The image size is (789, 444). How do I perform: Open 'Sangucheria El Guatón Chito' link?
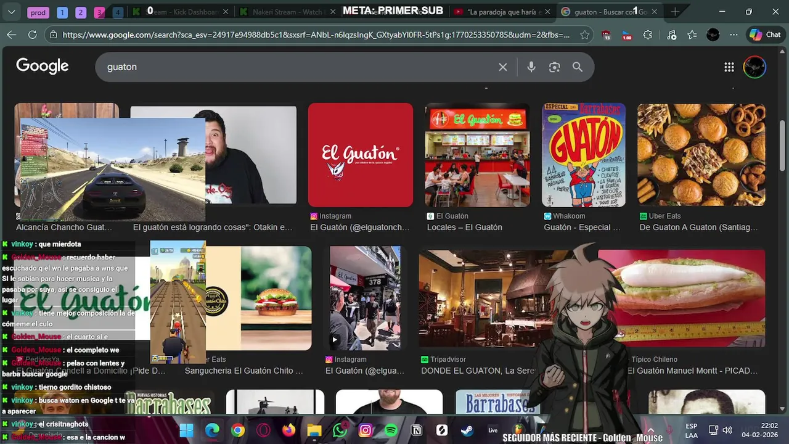244,371
